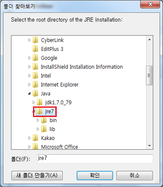Expand the Intel tree node

click(x=29, y=76)
